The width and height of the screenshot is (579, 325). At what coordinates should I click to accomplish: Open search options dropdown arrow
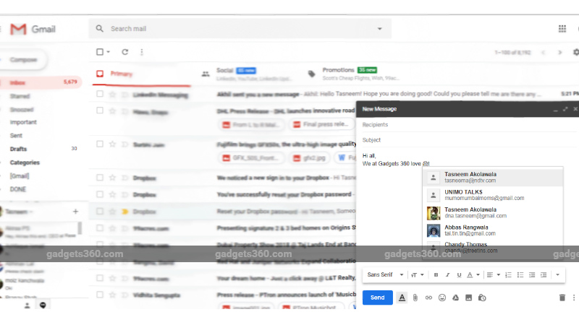click(x=379, y=29)
